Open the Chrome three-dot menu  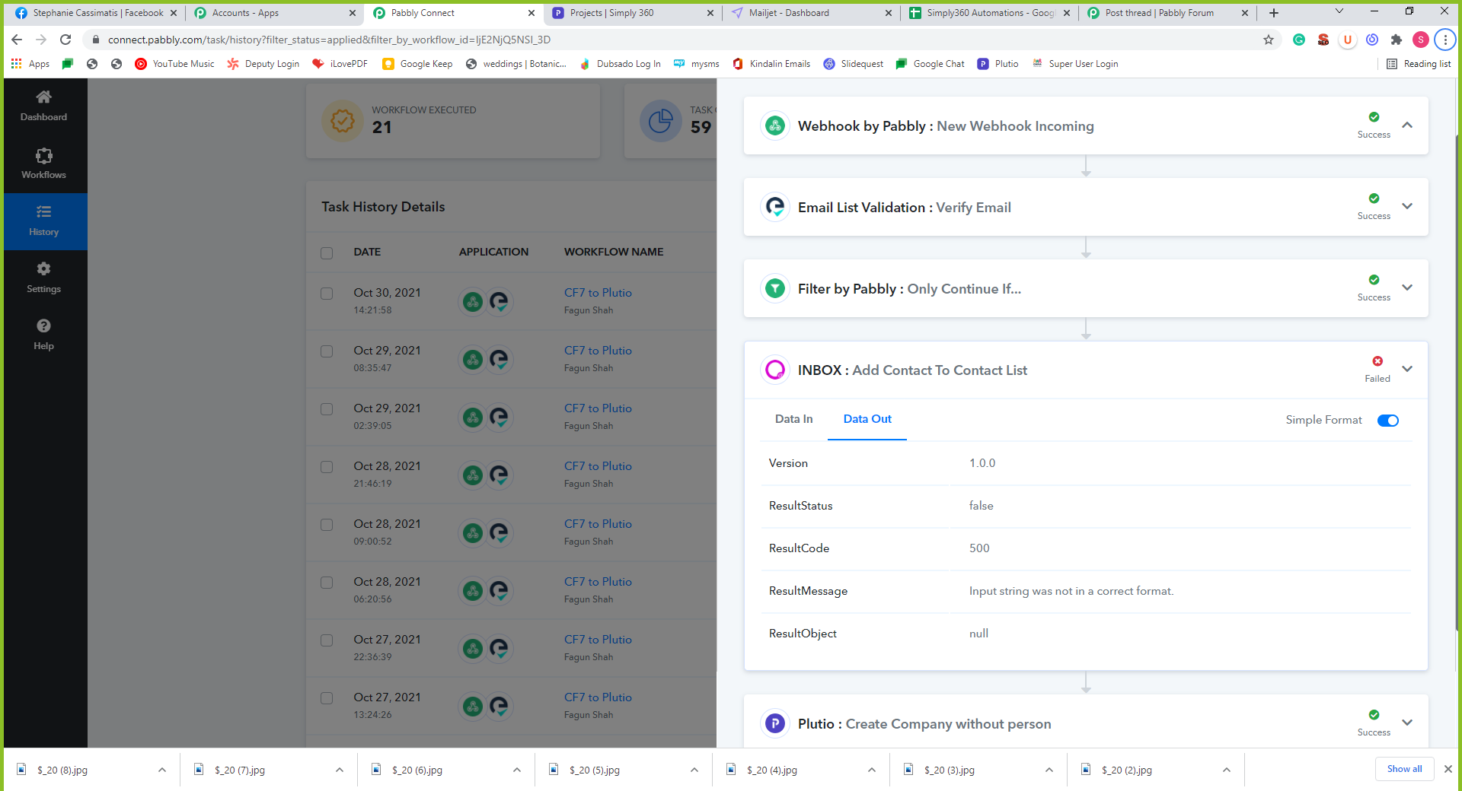click(x=1445, y=40)
